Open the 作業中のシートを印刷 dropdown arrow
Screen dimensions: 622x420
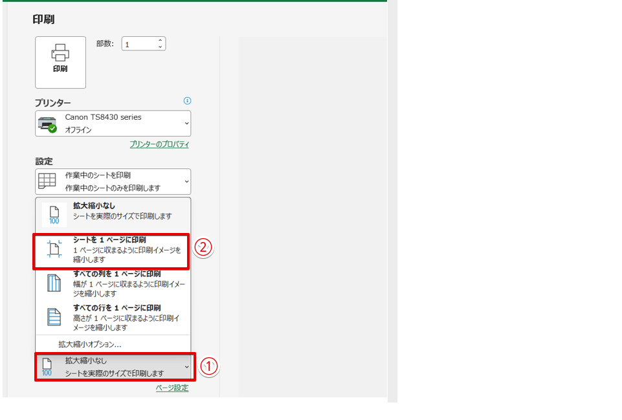click(x=186, y=181)
